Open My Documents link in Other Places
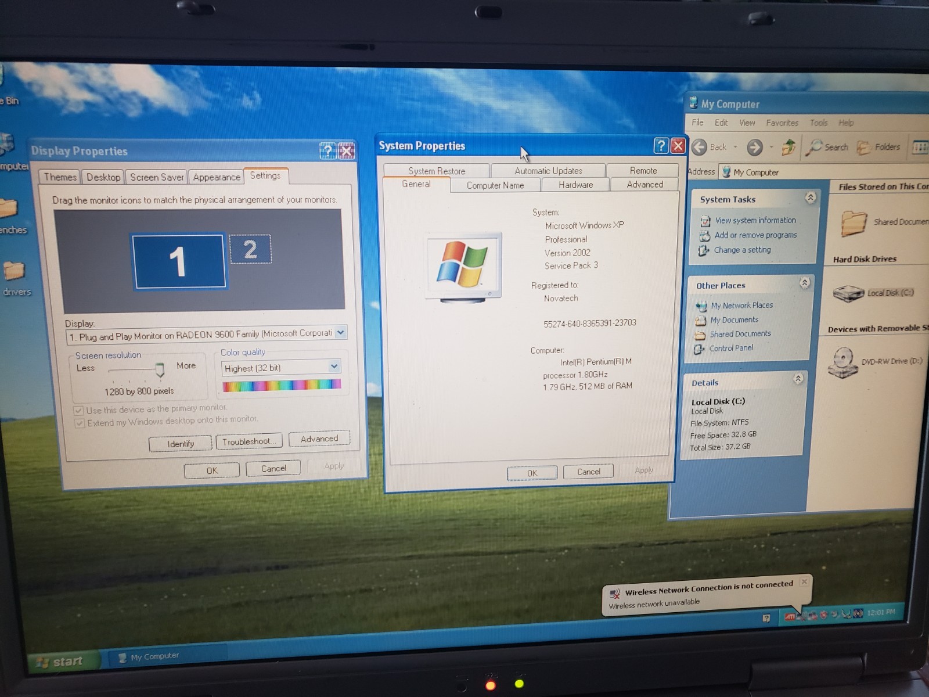Screen dimensions: 929x697 click(x=734, y=320)
